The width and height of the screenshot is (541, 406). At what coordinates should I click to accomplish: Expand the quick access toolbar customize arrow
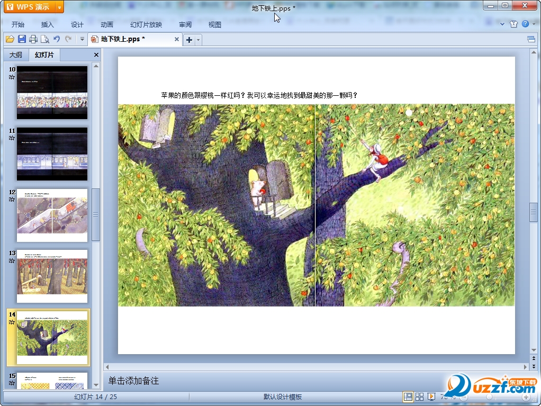(x=82, y=39)
